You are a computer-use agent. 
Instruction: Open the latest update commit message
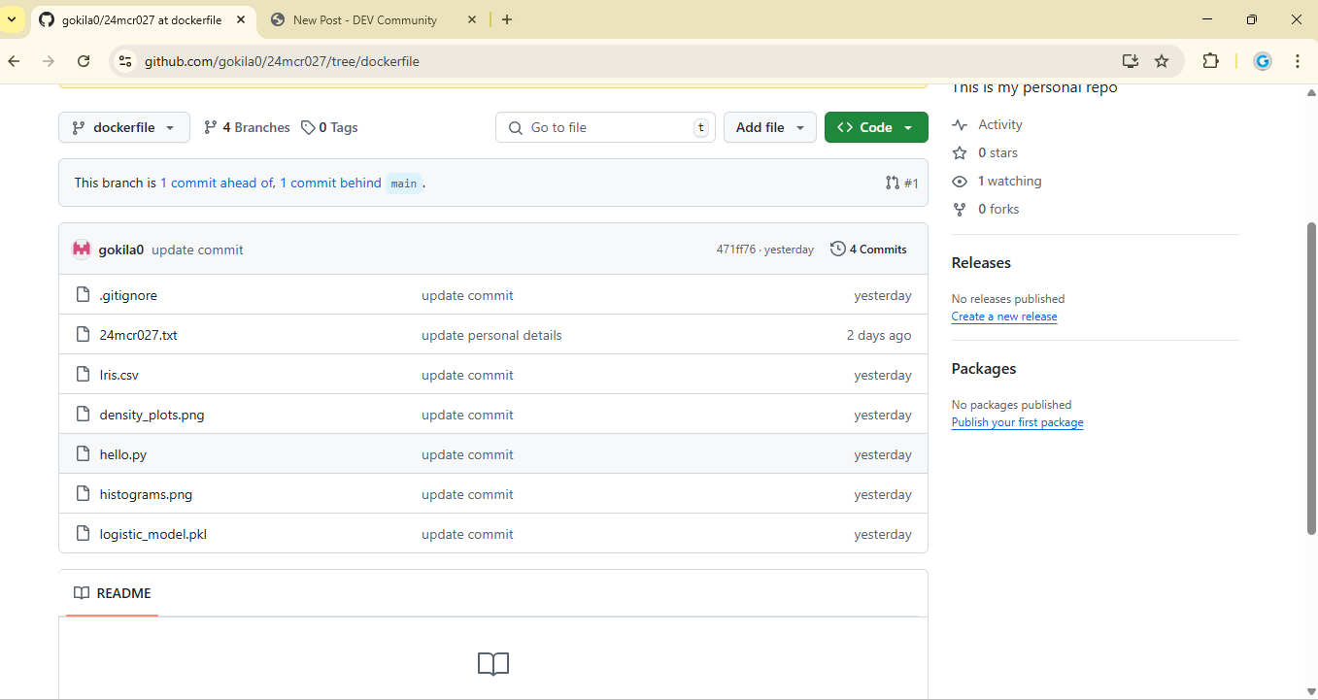coord(197,250)
